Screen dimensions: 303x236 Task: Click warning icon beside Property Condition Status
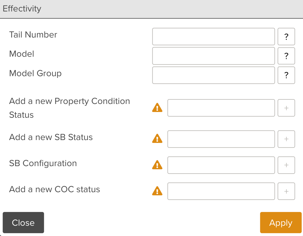point(157,108)
